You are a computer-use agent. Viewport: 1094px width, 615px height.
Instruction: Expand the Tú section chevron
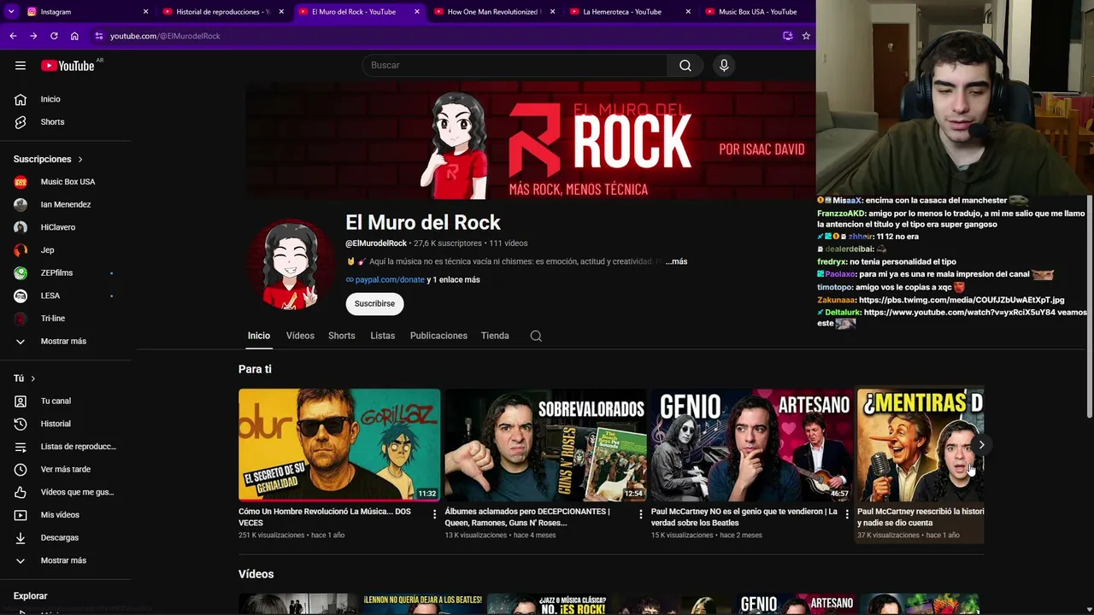click(x=33, y=378)
